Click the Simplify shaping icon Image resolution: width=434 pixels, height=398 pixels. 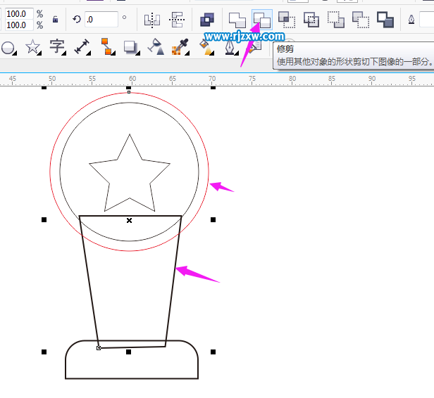311,19
